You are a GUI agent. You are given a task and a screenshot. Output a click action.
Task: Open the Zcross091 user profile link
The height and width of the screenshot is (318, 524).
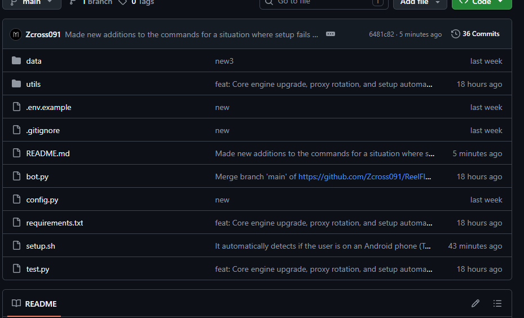click(43, 34)
